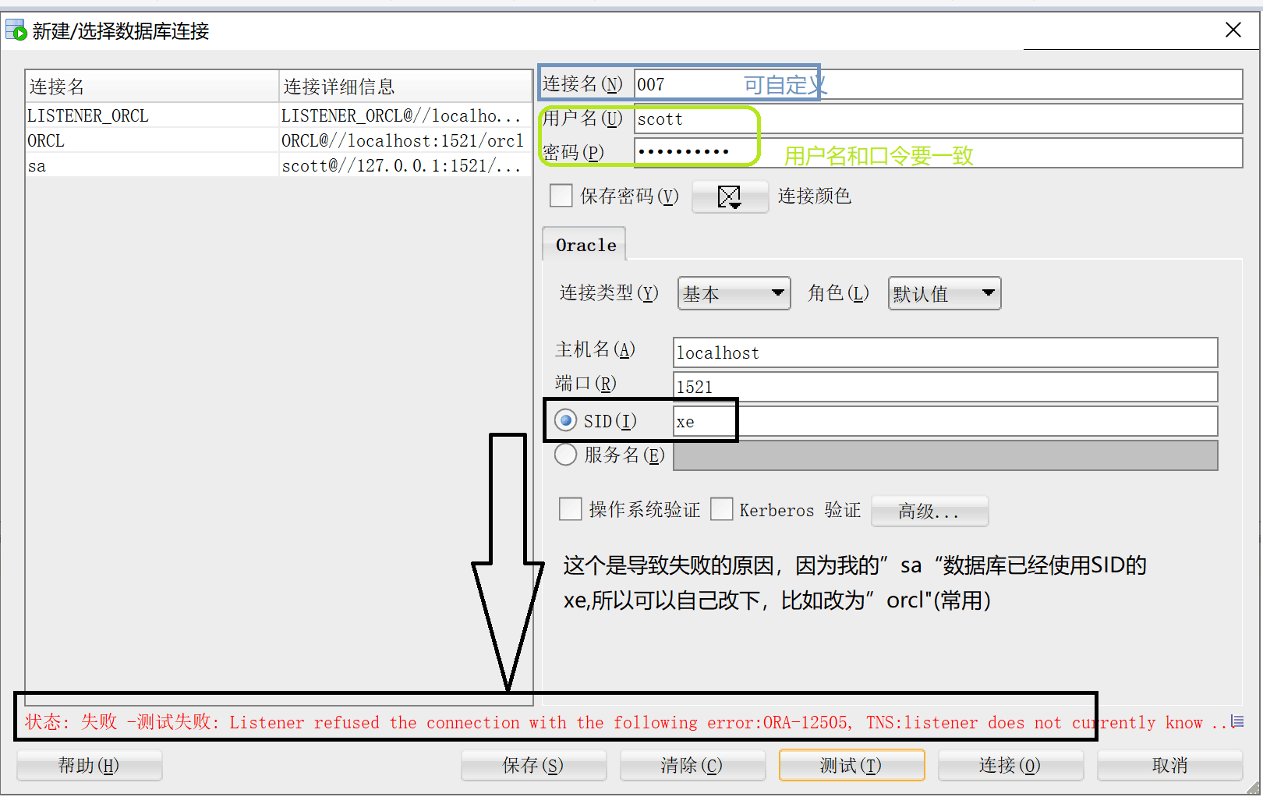This screenshot has width=1263, height=811.
Task: Click the connection name column header
Action: pyautogui.click(x=152, y=86)
